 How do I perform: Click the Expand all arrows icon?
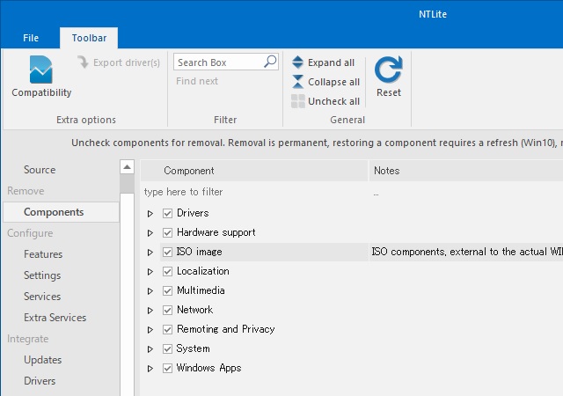[x=297, y=62]
